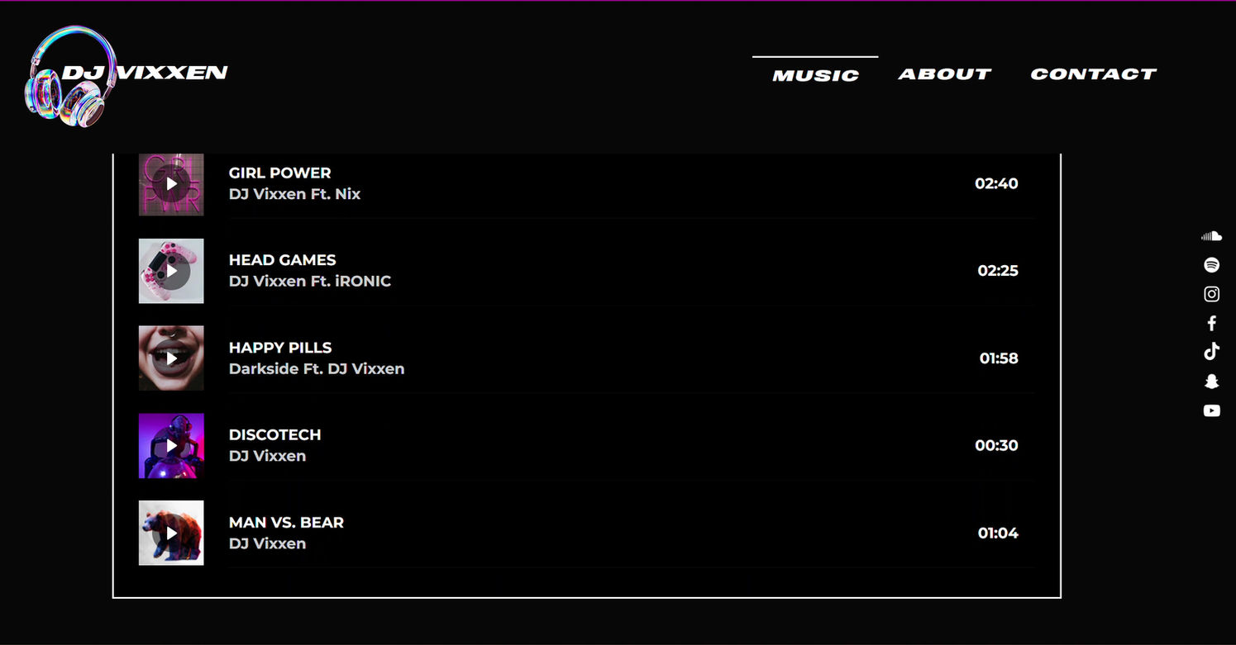This screenshot has height=645, width=1236.
Task: Select the HEAD GAMES song title
Action: tap(282, 260)
